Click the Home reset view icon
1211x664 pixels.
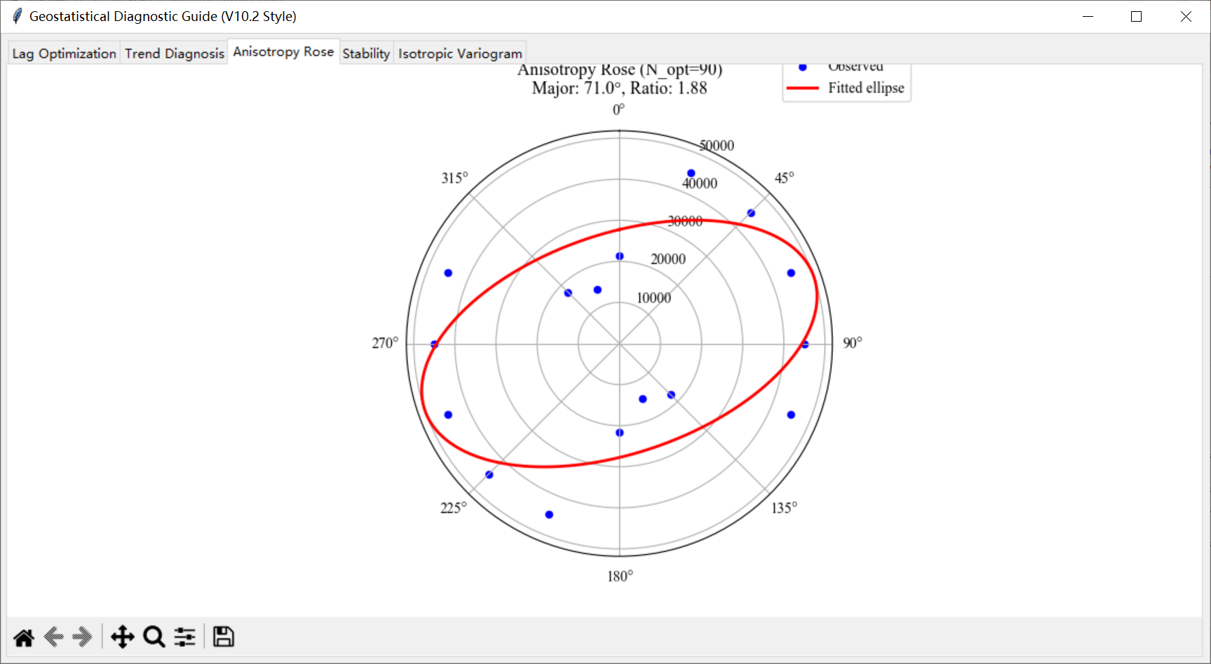pos(24,637)
